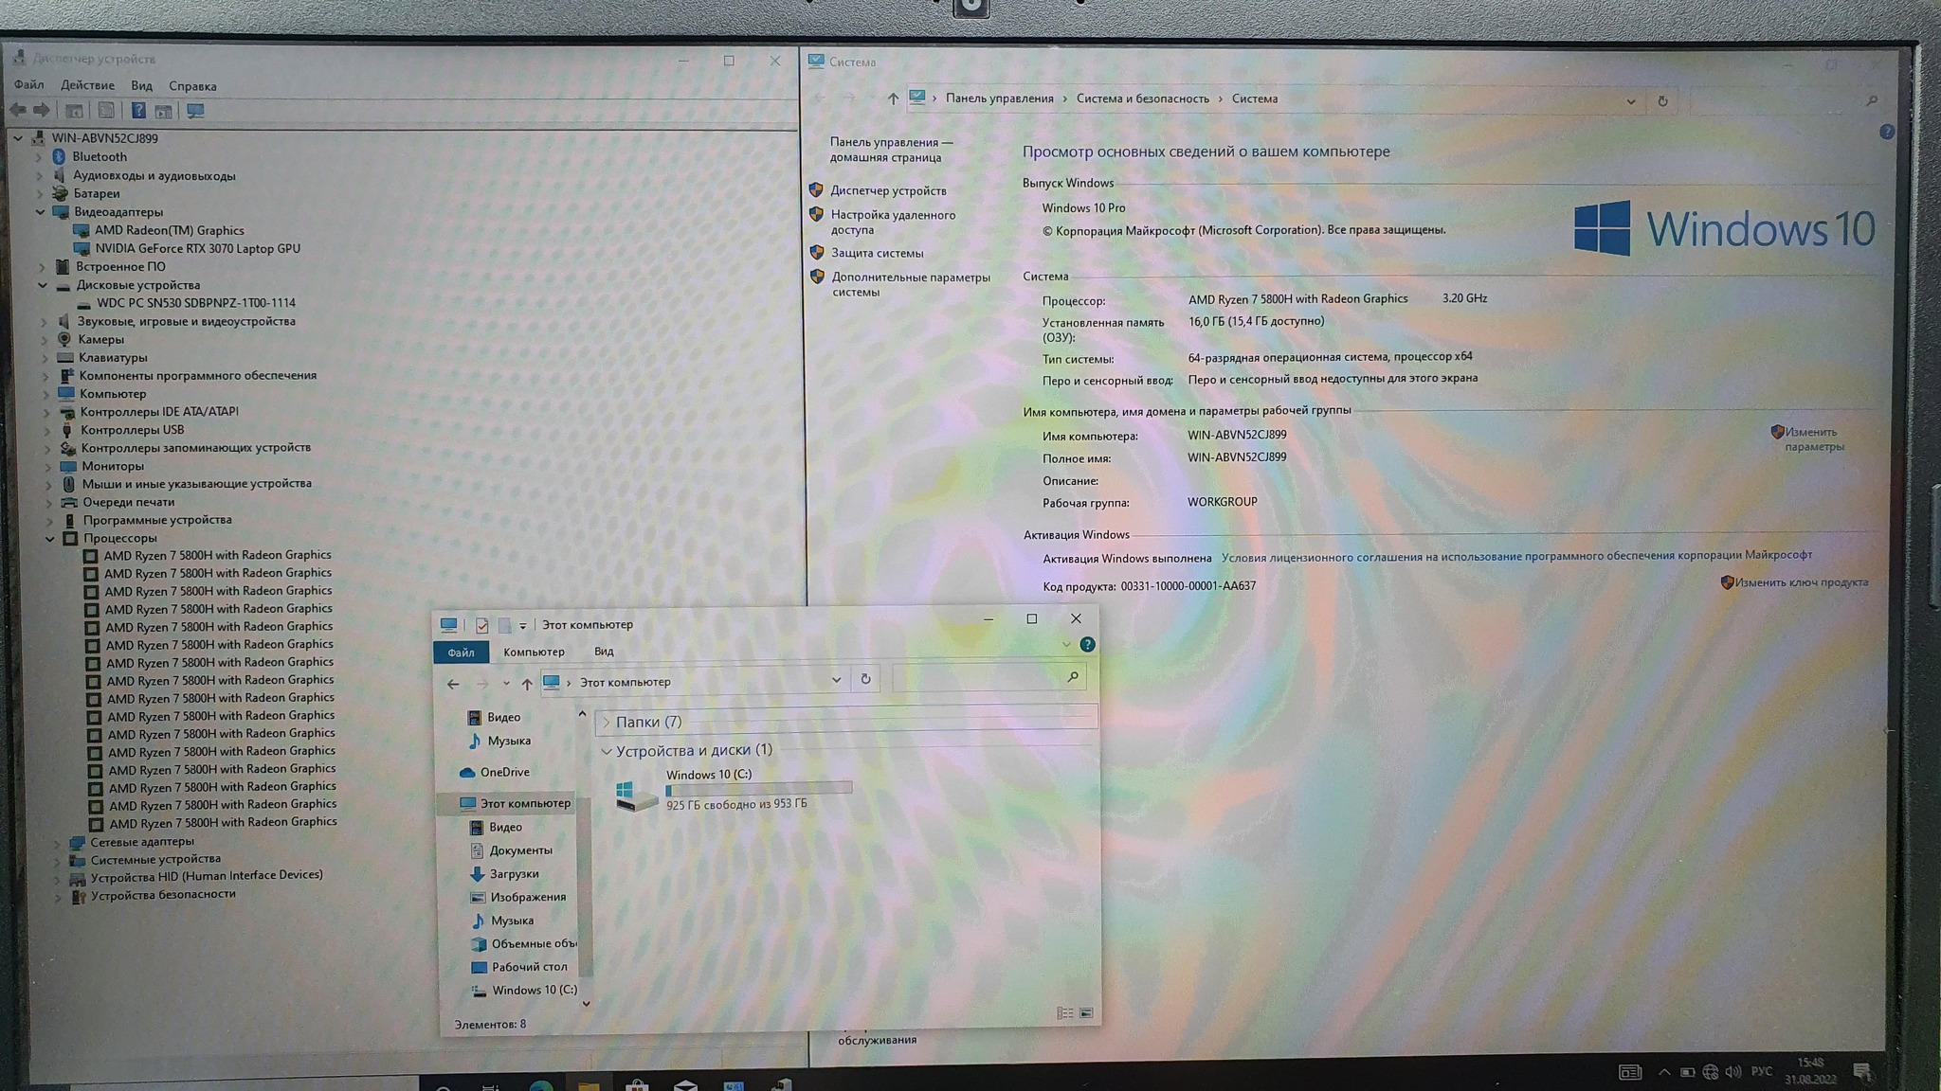Open Настройка удаленного доступа link
Screen dimensions: 1941x1091
pos(893,222)
